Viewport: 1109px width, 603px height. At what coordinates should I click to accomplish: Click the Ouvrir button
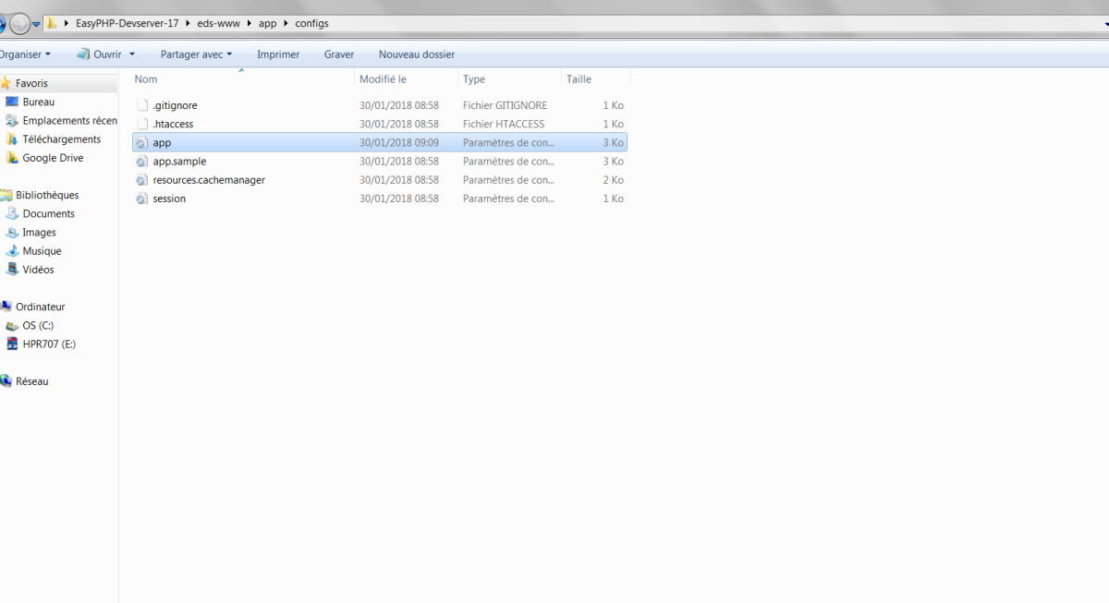[x=99, y=54]
